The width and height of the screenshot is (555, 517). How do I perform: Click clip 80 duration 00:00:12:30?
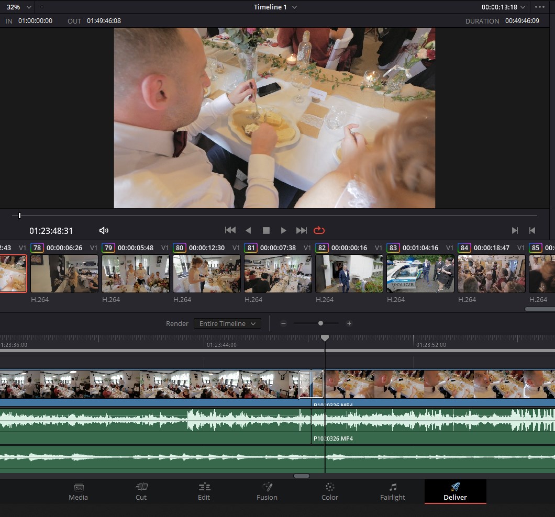(207, 248)
